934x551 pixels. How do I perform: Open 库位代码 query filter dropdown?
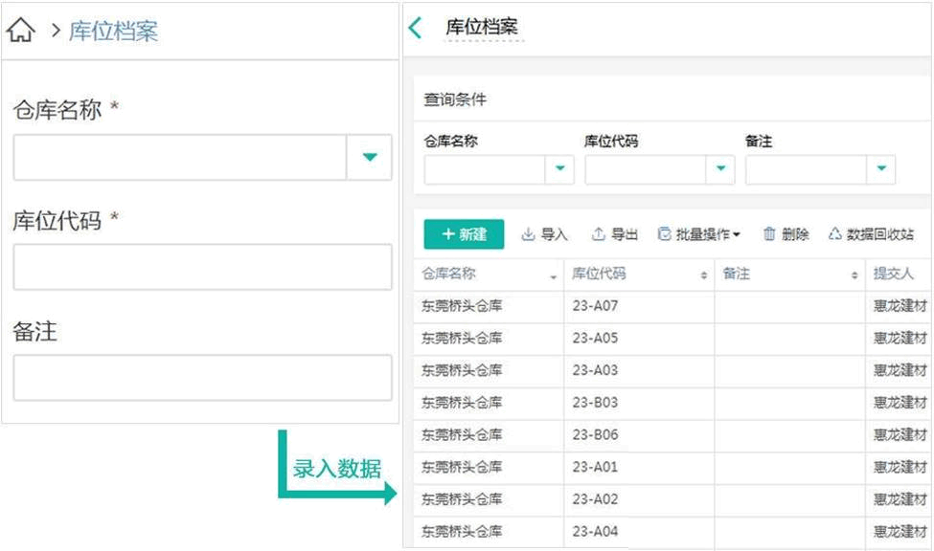(720, 169)
